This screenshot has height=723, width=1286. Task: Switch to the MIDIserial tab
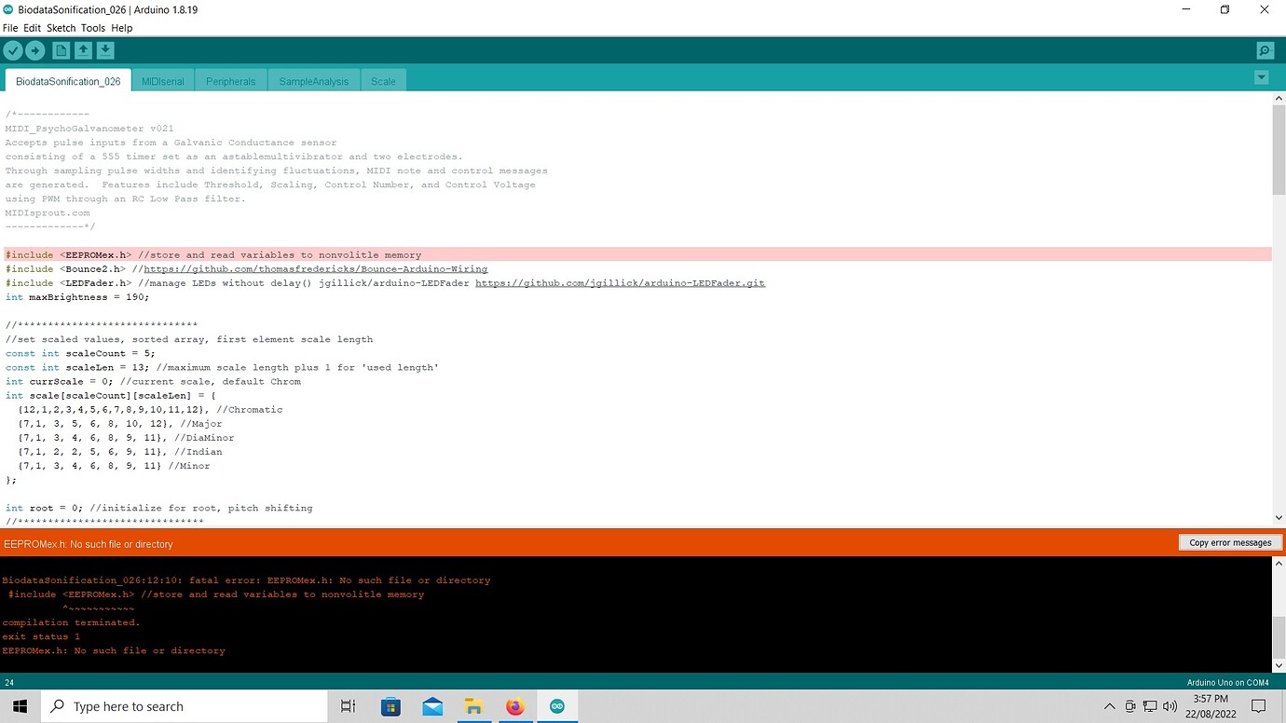[x=163, y=81]
